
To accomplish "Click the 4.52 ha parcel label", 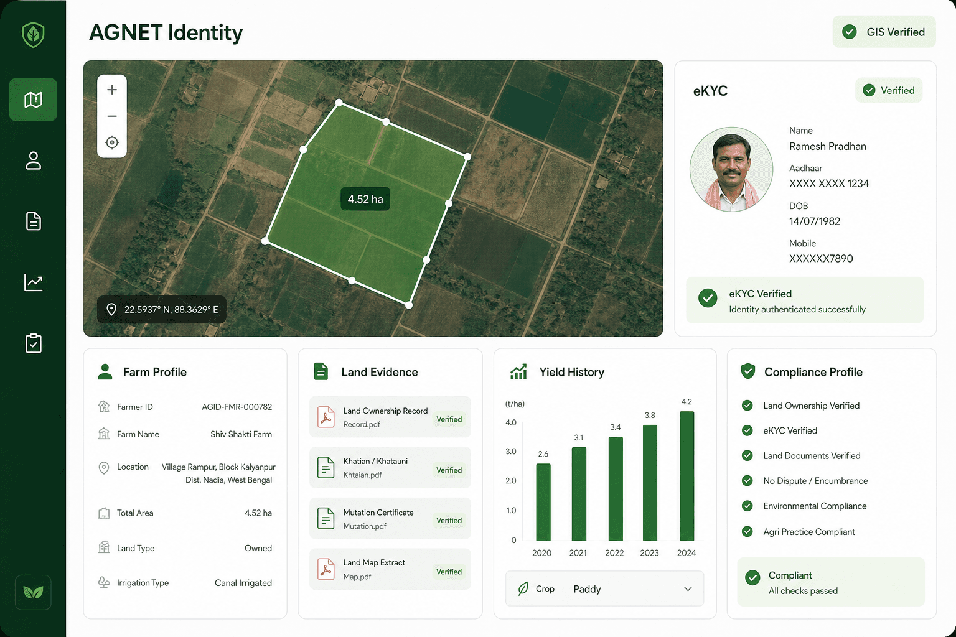I will click(365, 199).
